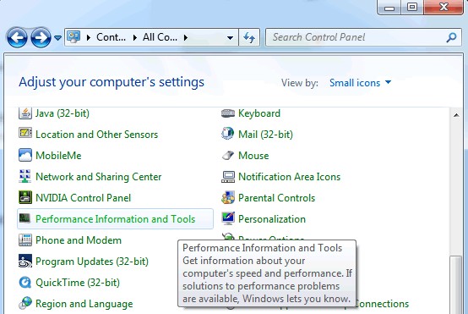This screenshot has height=314, width=468.
Task: Open Java (32-bit) link
Action: (63, 113)
